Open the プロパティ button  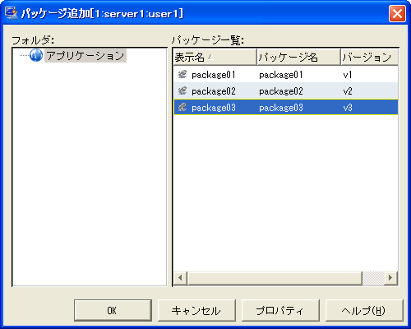[x=280, y=310]
